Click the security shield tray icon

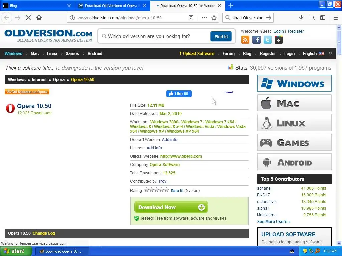(305, 251)
